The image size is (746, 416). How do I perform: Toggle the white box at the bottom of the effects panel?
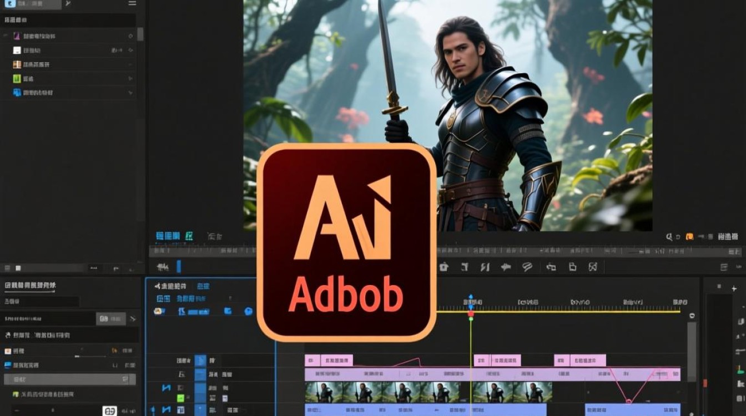click(109, 411)
